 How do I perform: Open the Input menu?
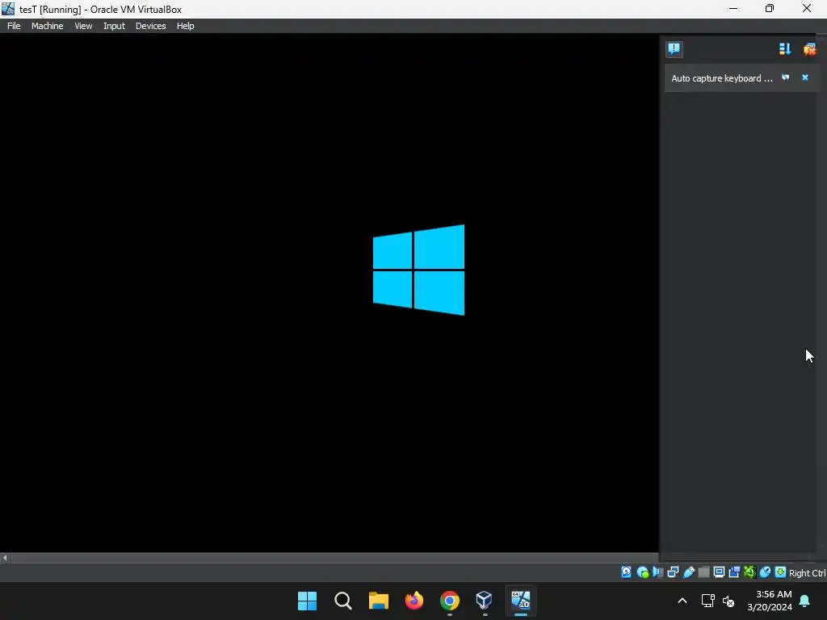tap(114, 26)
